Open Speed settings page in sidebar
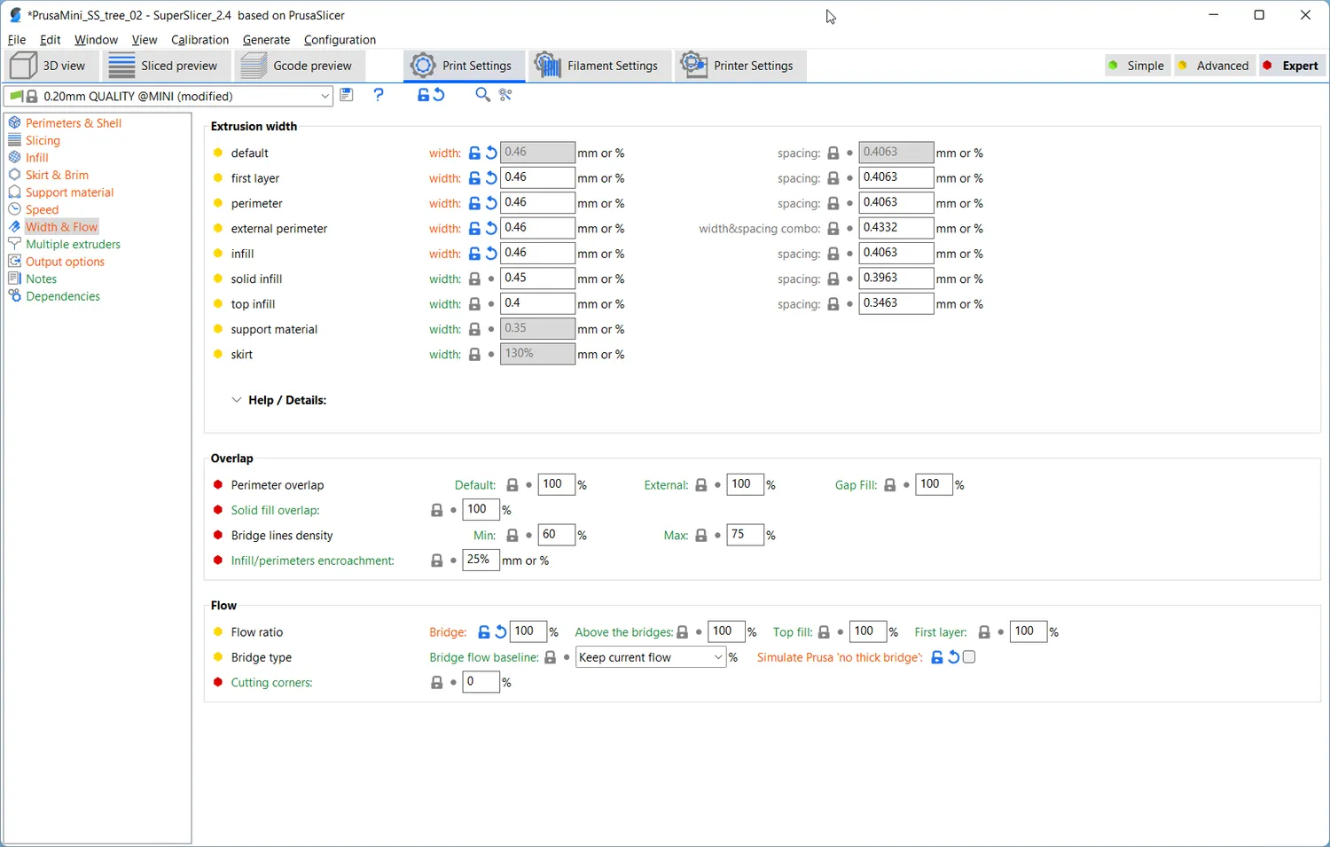1330x847 pixels. [x=42, y=209]
